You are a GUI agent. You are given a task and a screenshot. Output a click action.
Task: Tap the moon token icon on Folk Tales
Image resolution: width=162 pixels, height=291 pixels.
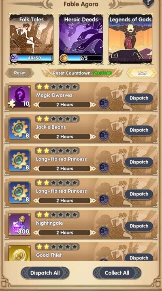14,58
